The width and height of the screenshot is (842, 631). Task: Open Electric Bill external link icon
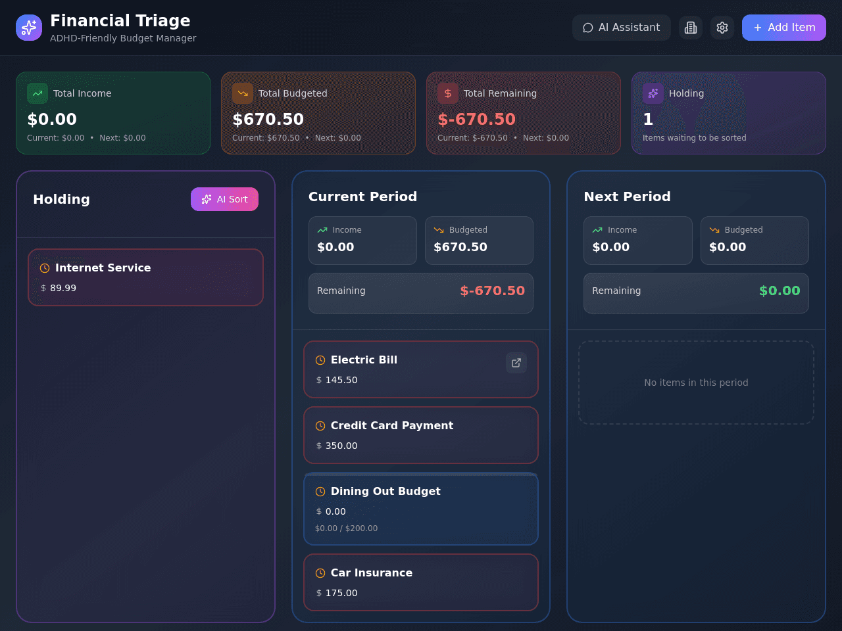(516, 363)
